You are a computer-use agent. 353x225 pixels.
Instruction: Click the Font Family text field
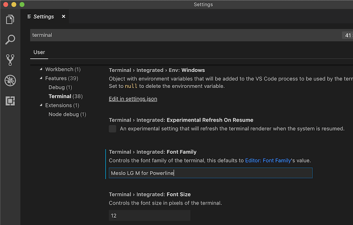pyautogui.click(x=210, y=173)
